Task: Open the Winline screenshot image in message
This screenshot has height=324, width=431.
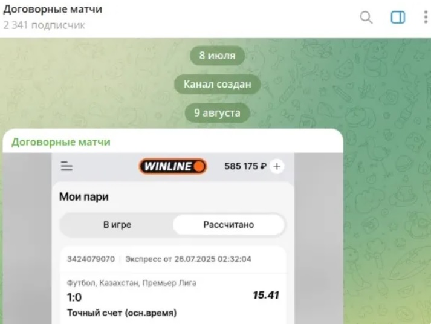Action: click(x=173, y=238)
